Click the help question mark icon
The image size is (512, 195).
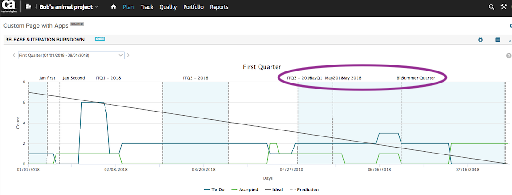click(x=509, y=56)
